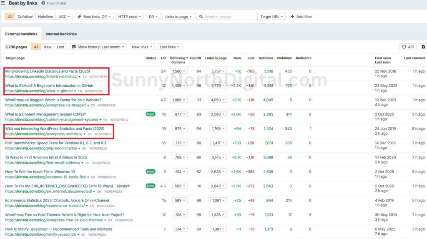The height and width of the screenshot is (239, 427).
Task: Switch to External backlinks tab
Action: coord(21,34)
